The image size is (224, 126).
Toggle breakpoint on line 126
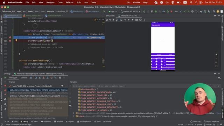[x=10, y=37]
